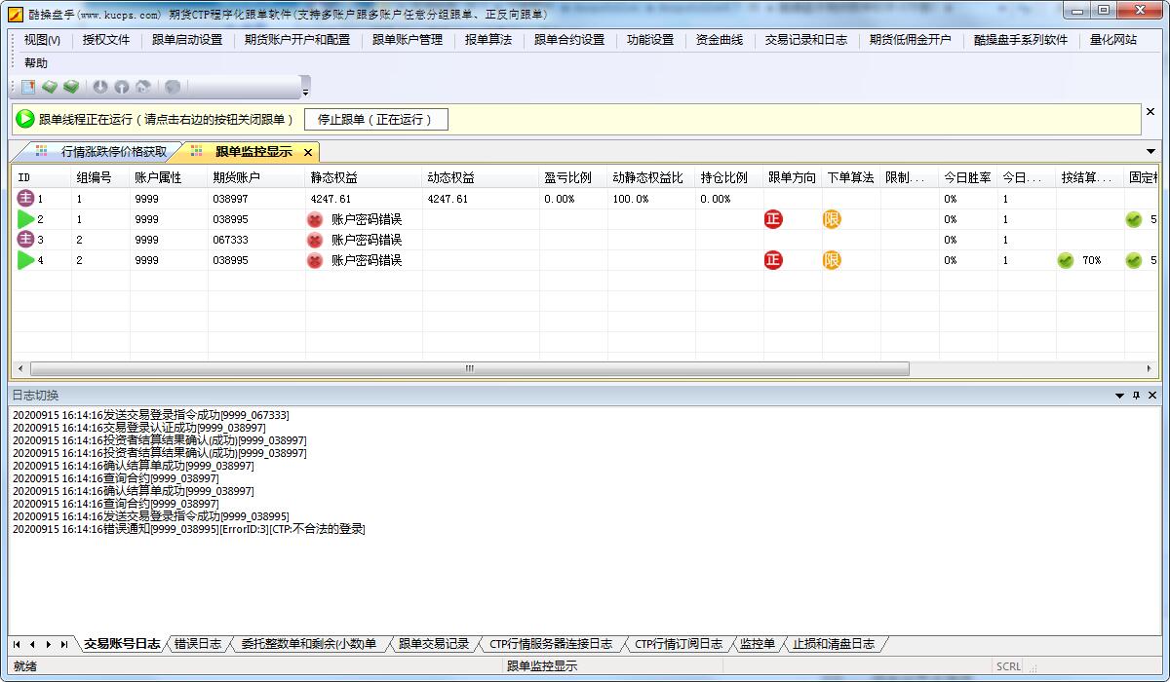Click the red 正 direction icon in row 4
The width and height of the screenshot is (1170, 682).
pos(773,260)
